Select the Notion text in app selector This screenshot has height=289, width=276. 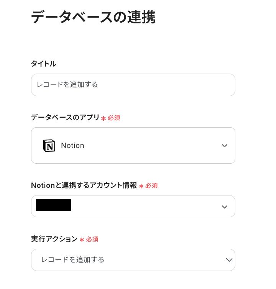click(72, 146)
